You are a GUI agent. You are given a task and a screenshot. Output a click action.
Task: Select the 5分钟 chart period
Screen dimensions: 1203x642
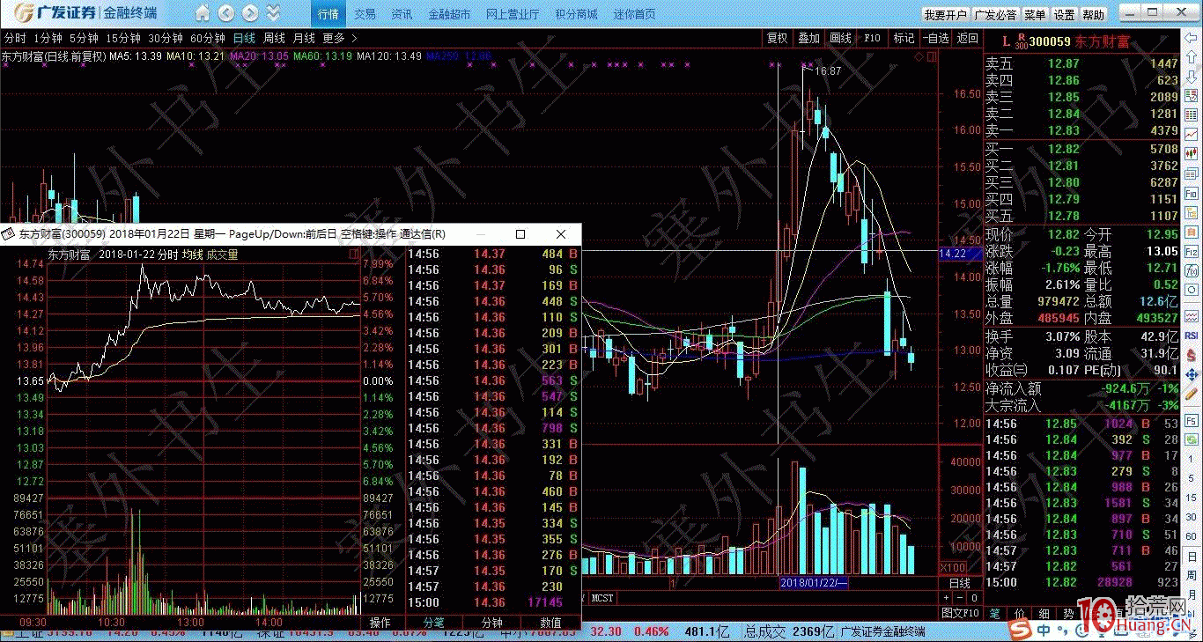pyautogui.click(x=84, y=38)
